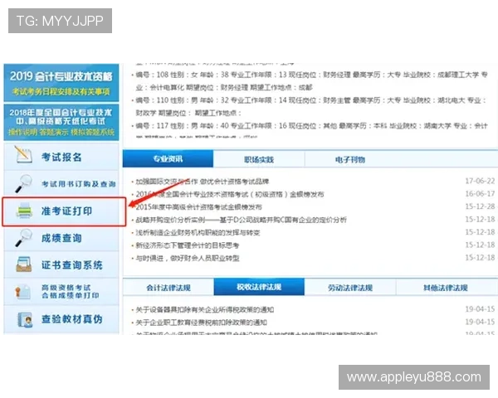498x398 pixels.
Task: Switch to the 职场实践 tab
Action: 259,159
